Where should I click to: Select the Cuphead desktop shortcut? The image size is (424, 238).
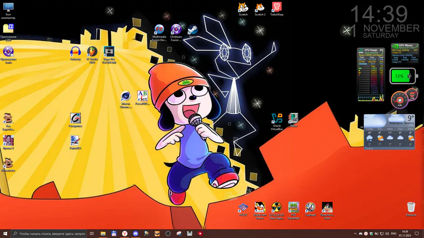310,209
